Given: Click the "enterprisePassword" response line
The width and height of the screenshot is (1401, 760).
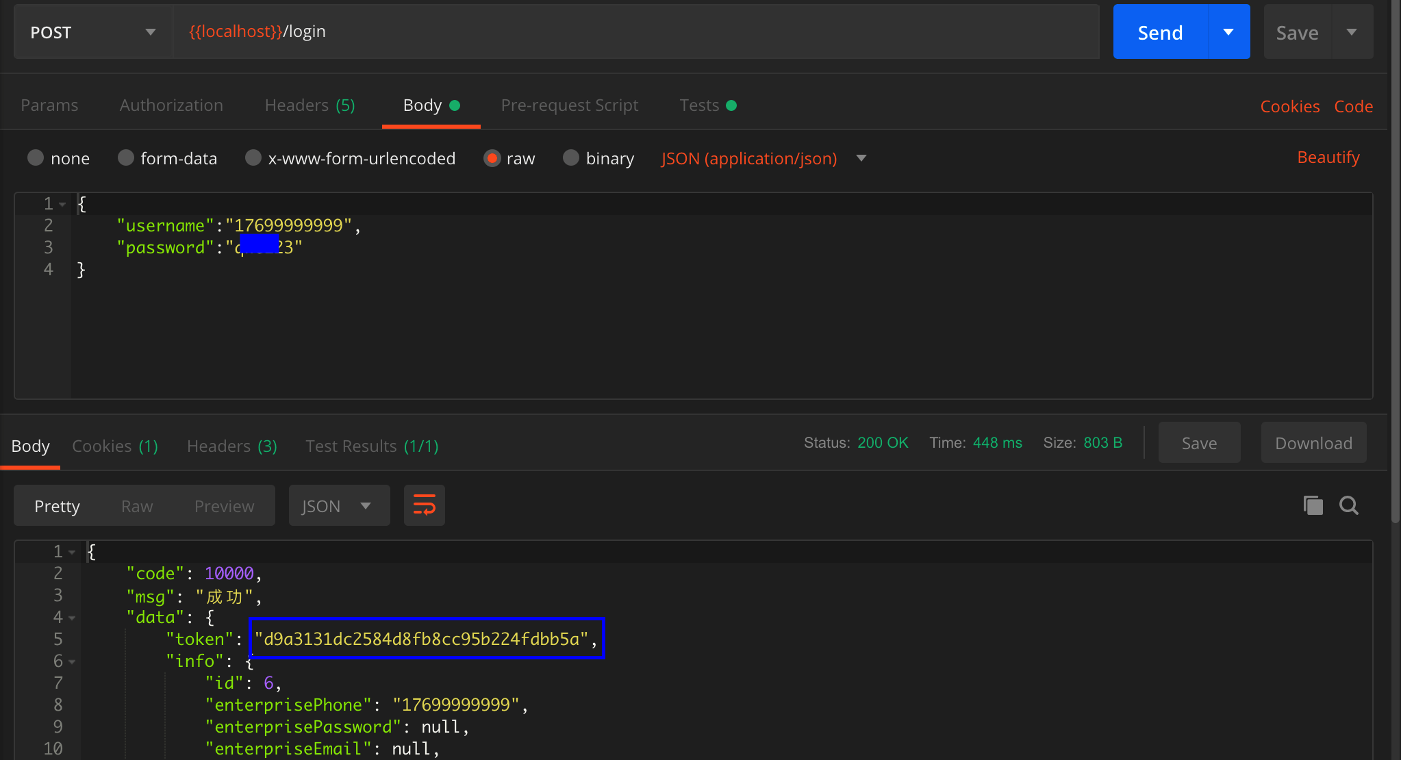Looking at the screenshot, I should pyautogui.click(x=337, y=726).
